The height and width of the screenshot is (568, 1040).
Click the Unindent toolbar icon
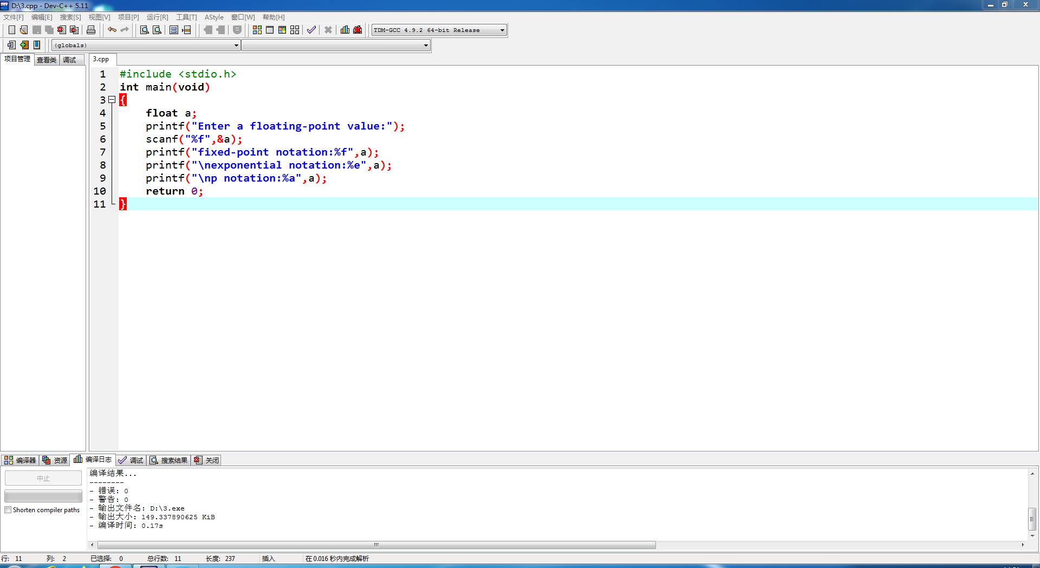pos(220,30)
